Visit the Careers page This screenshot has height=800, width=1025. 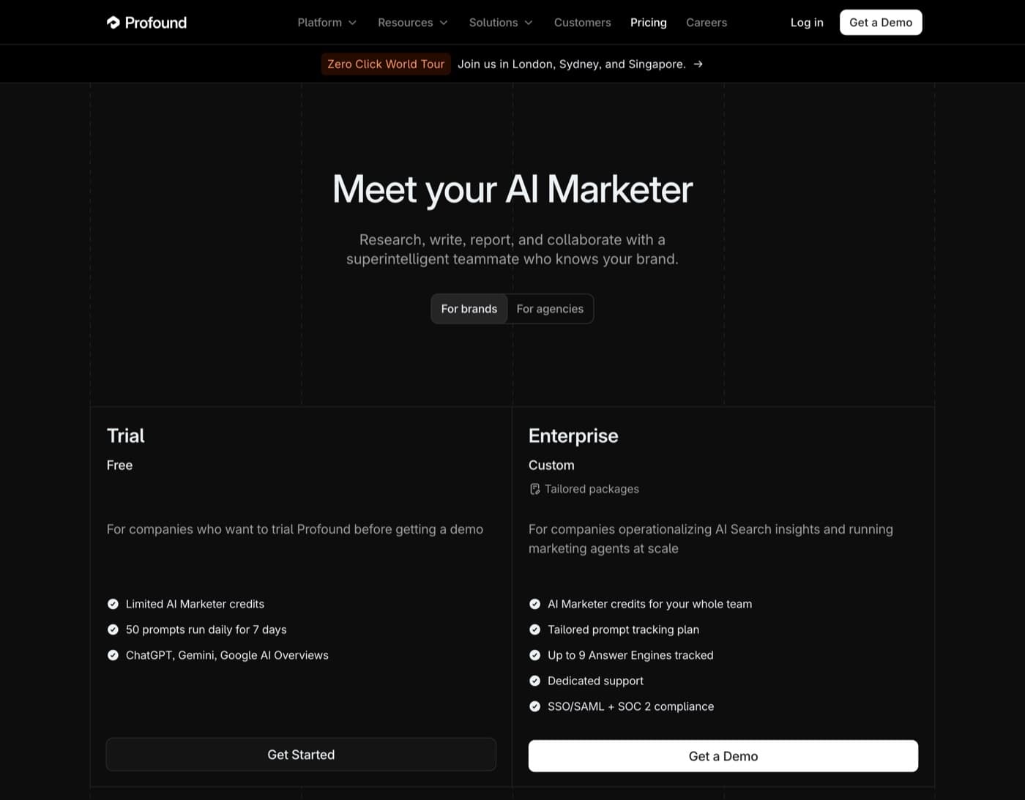tap(707, 23)
